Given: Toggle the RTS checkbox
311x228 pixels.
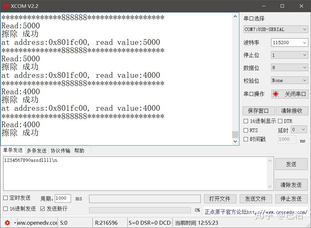Looking at the screenshot, I should [246, 130].
